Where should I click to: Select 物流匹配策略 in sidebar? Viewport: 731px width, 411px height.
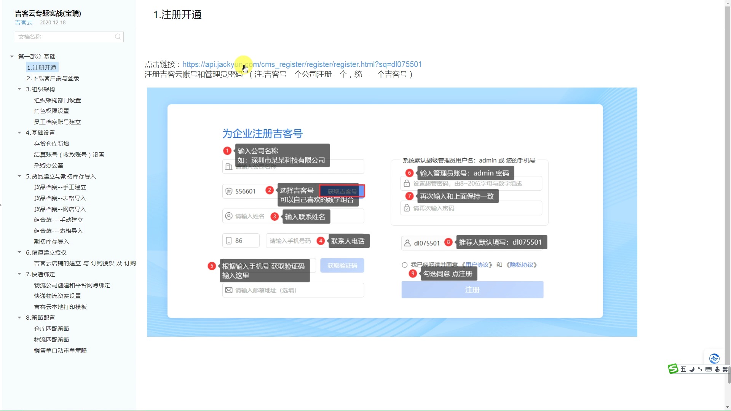(52, 339)
